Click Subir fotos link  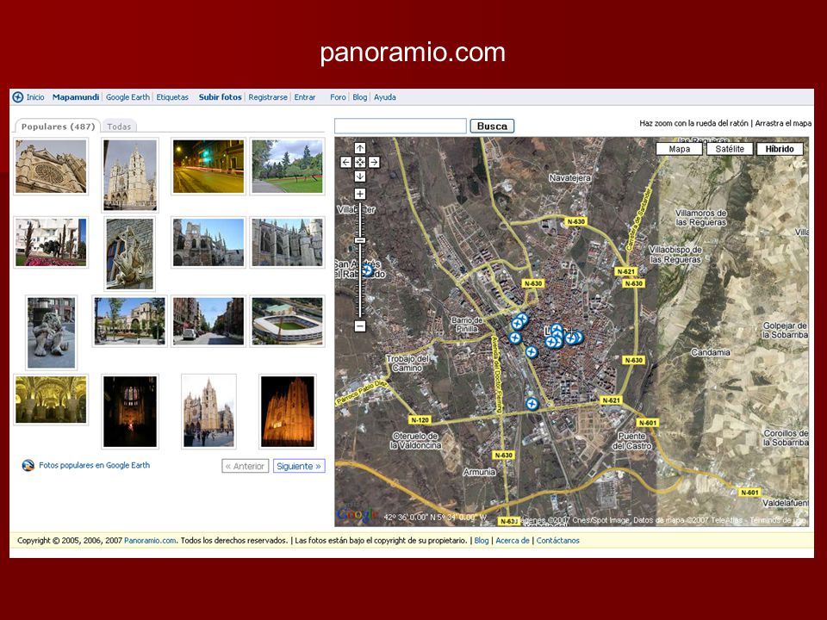220,97
